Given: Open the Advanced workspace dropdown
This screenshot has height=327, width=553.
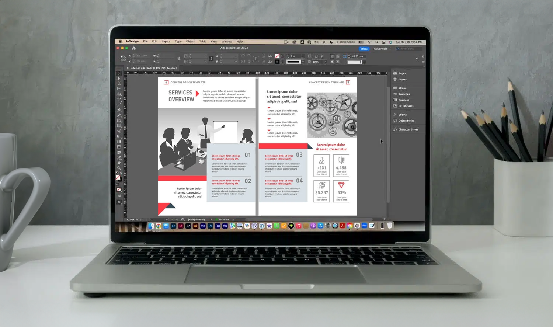Looking at the screenshot, I should [x=382, y=49].
